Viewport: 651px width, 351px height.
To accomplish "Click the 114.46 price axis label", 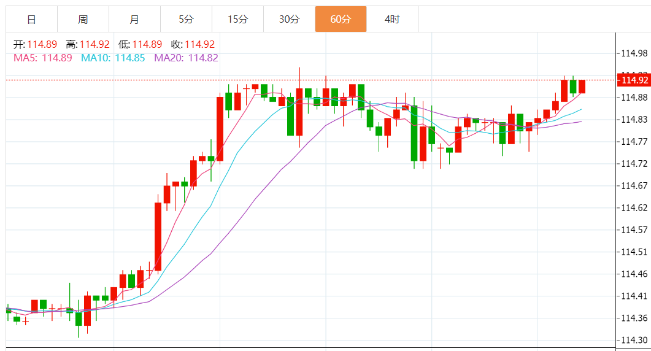I will point(634,274).
